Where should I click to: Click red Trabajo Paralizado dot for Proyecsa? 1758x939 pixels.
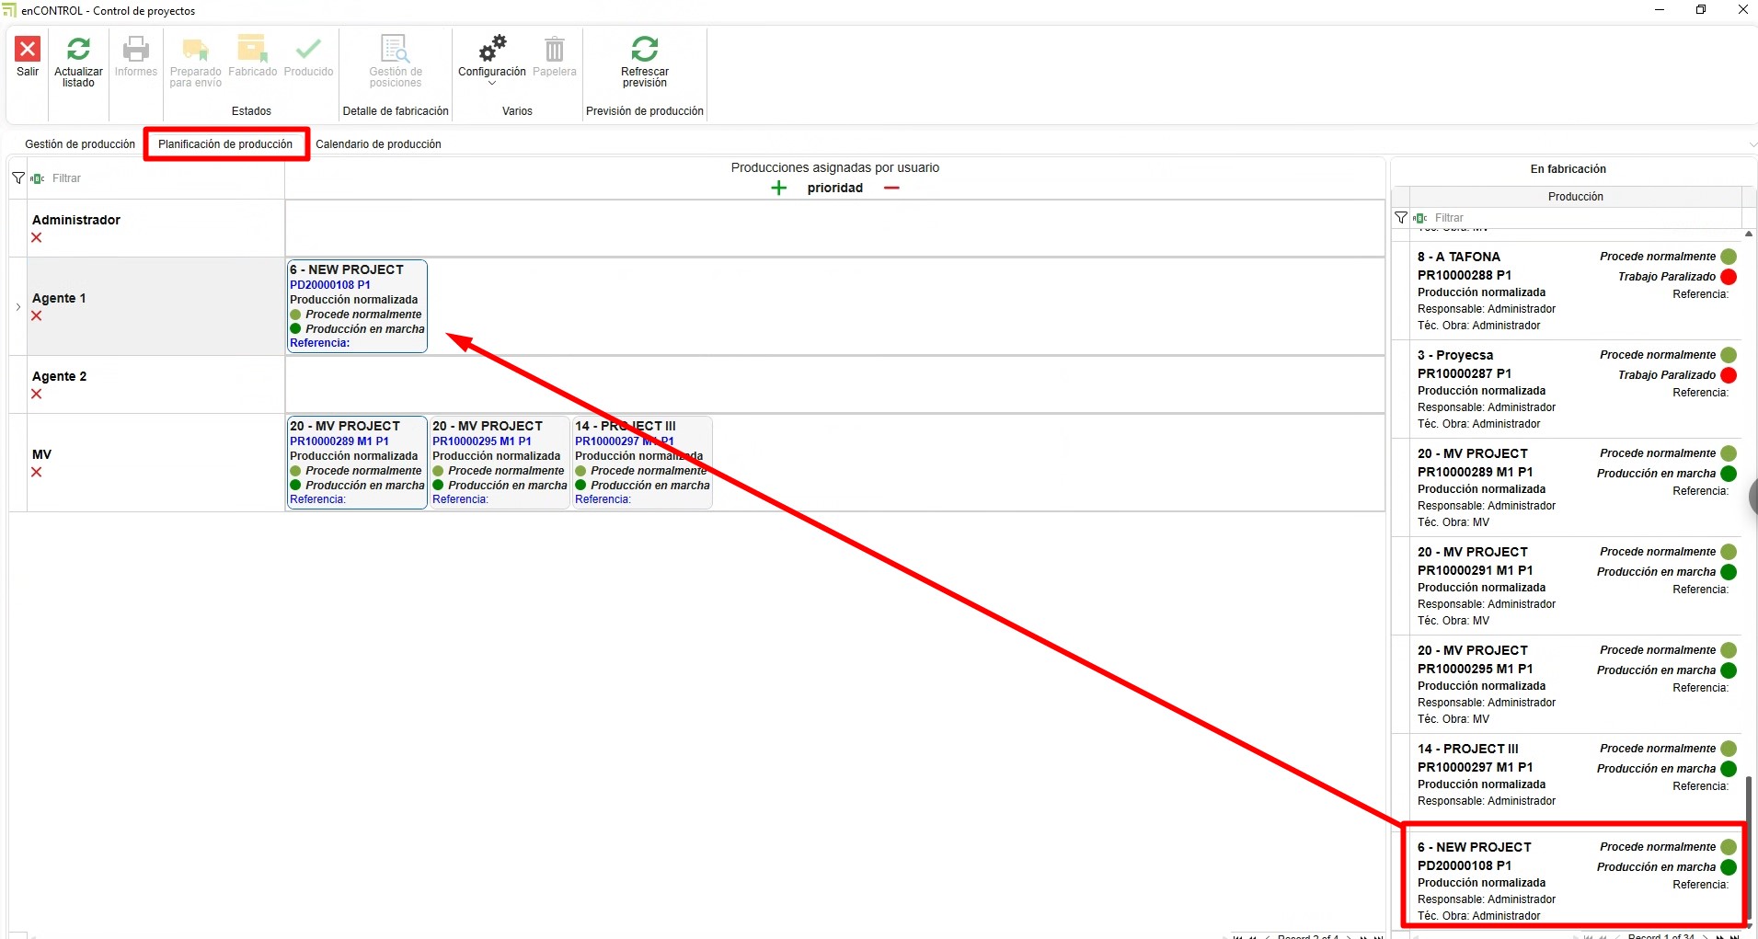(x=1729, y=375)
